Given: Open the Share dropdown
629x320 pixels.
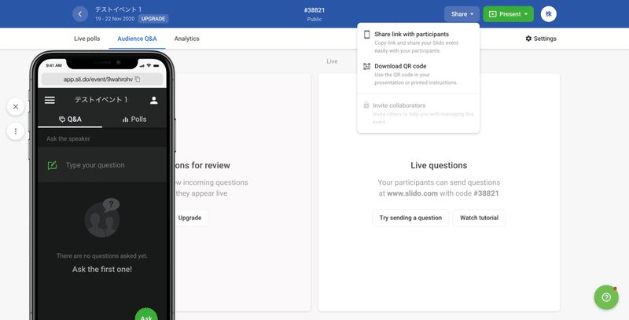Looking at the screenshot, I should (x=462, y=14).
